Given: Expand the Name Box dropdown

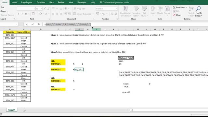Looking at the screenshot, I should [x=17, y=24].
